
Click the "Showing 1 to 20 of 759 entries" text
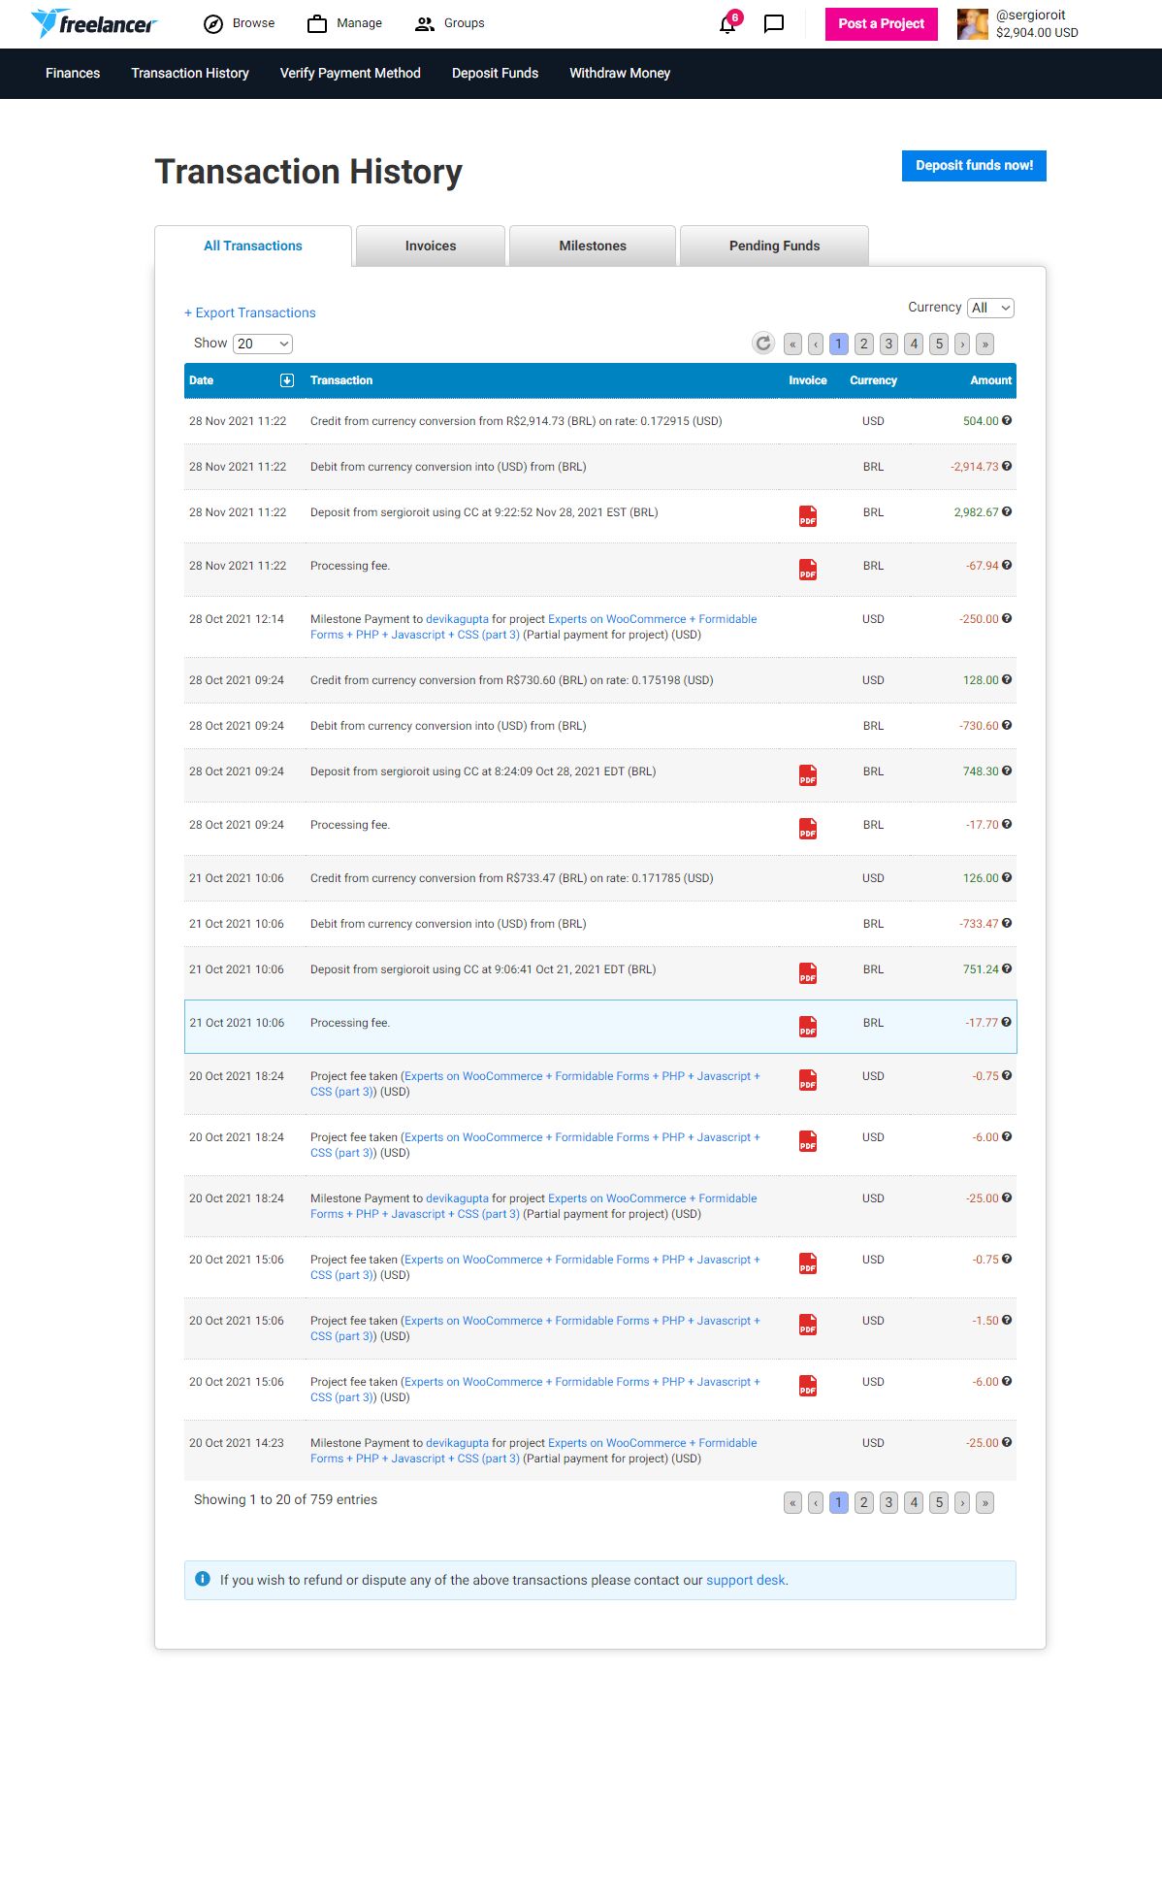tap(285, 1499)
